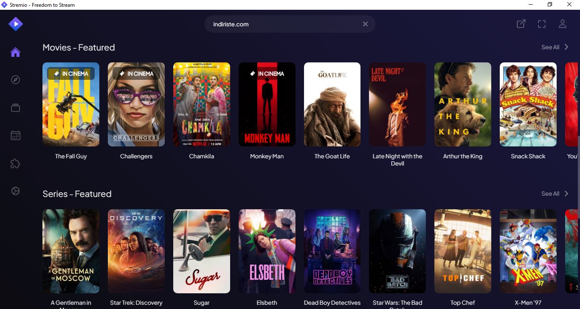Expand Movies - Featured with chevron arrow

click(566, 47)
